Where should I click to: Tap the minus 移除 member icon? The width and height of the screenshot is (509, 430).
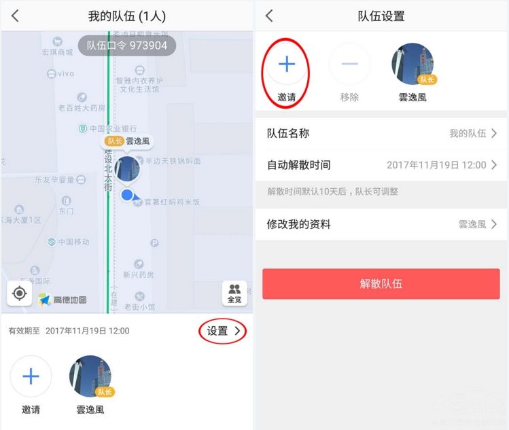349,64
